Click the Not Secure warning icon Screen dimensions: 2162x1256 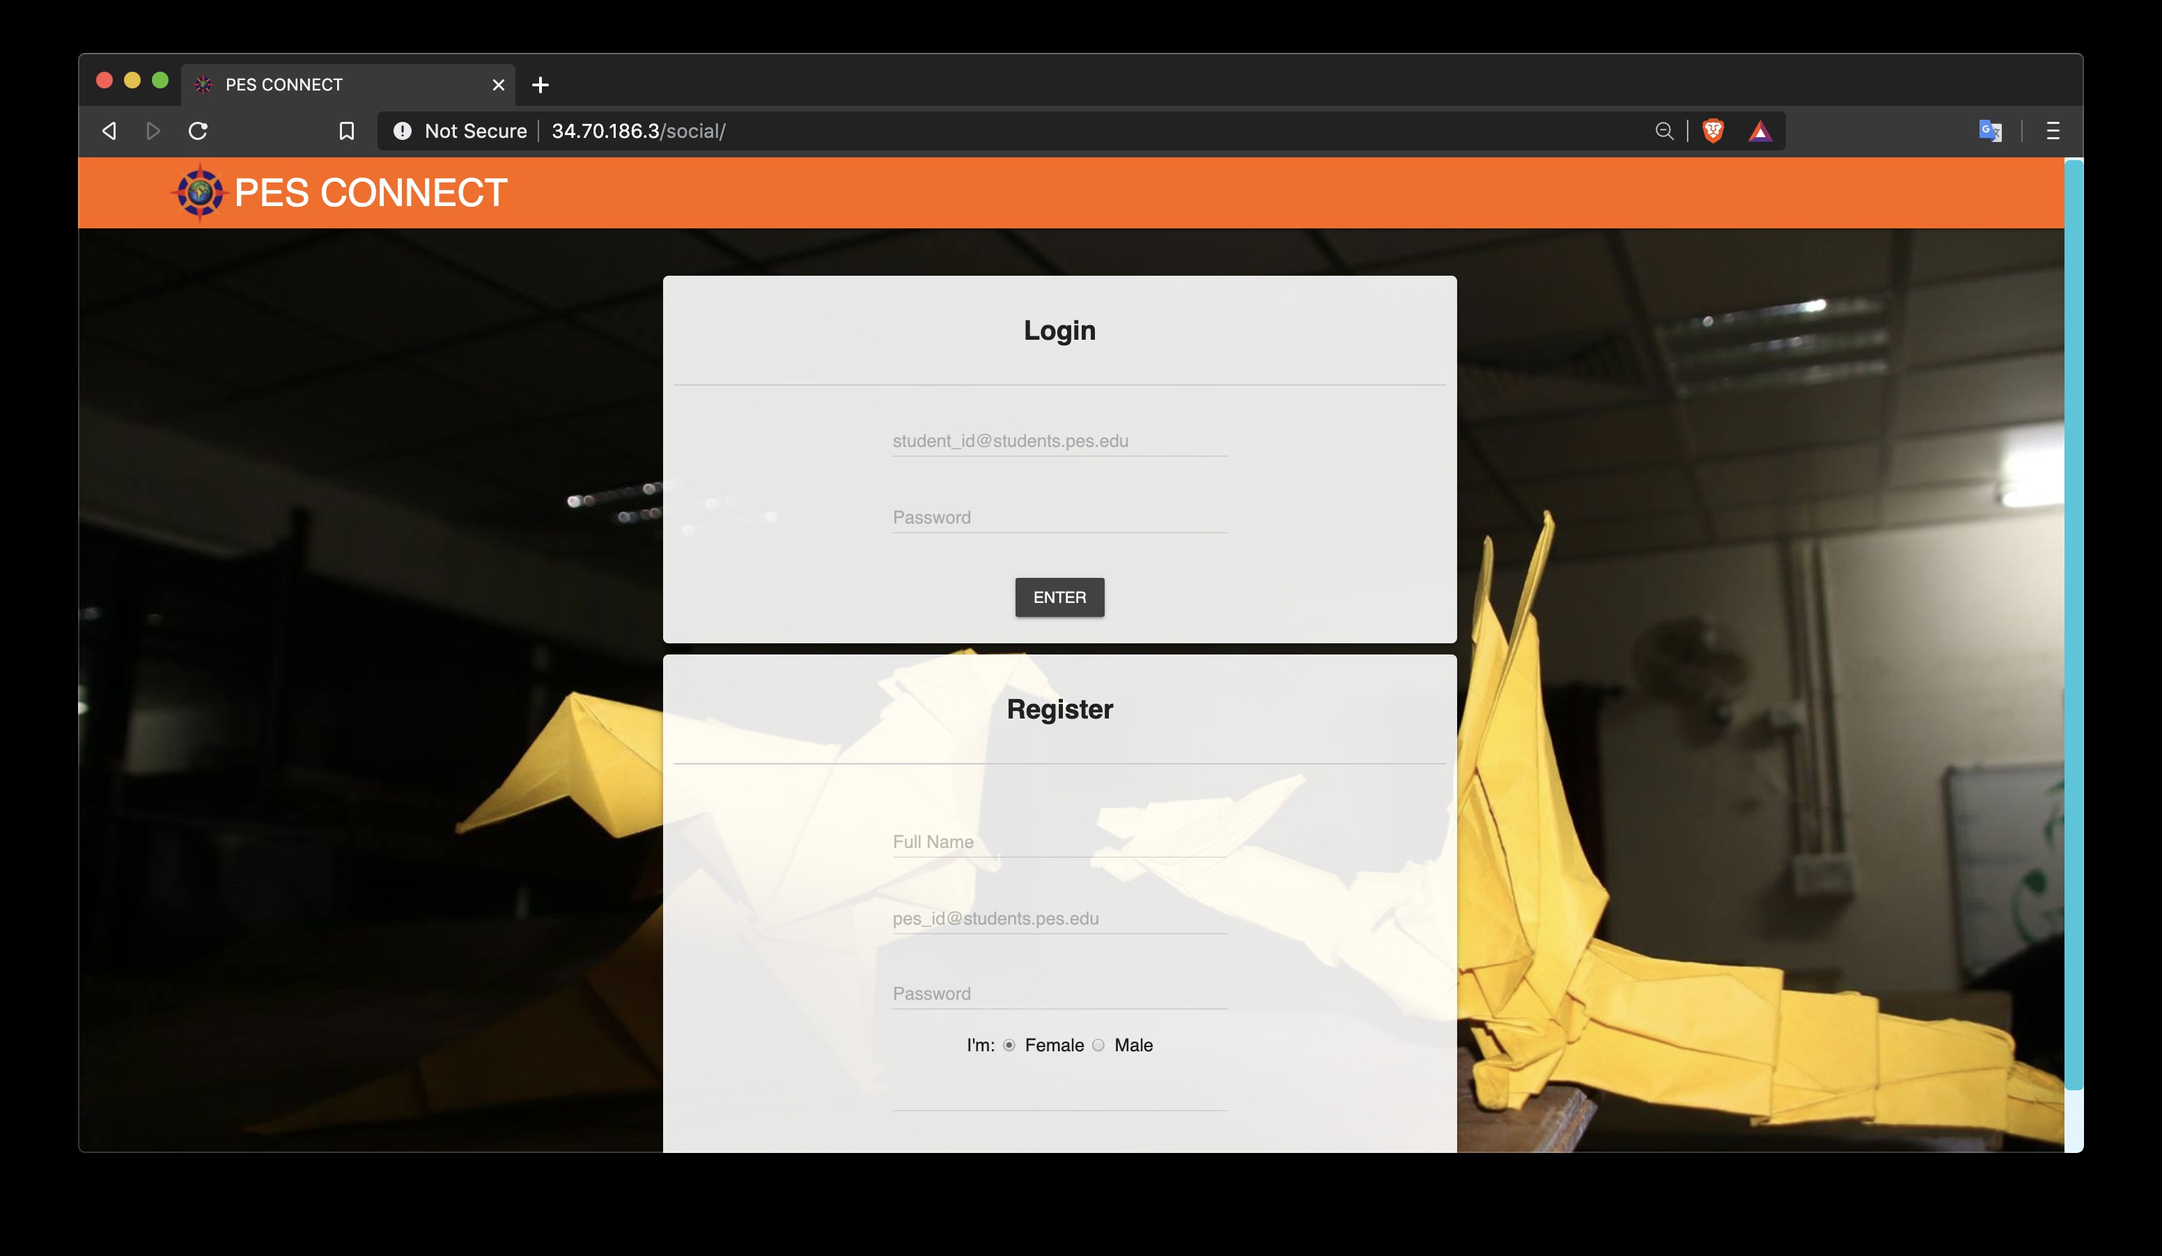point(403,131)
